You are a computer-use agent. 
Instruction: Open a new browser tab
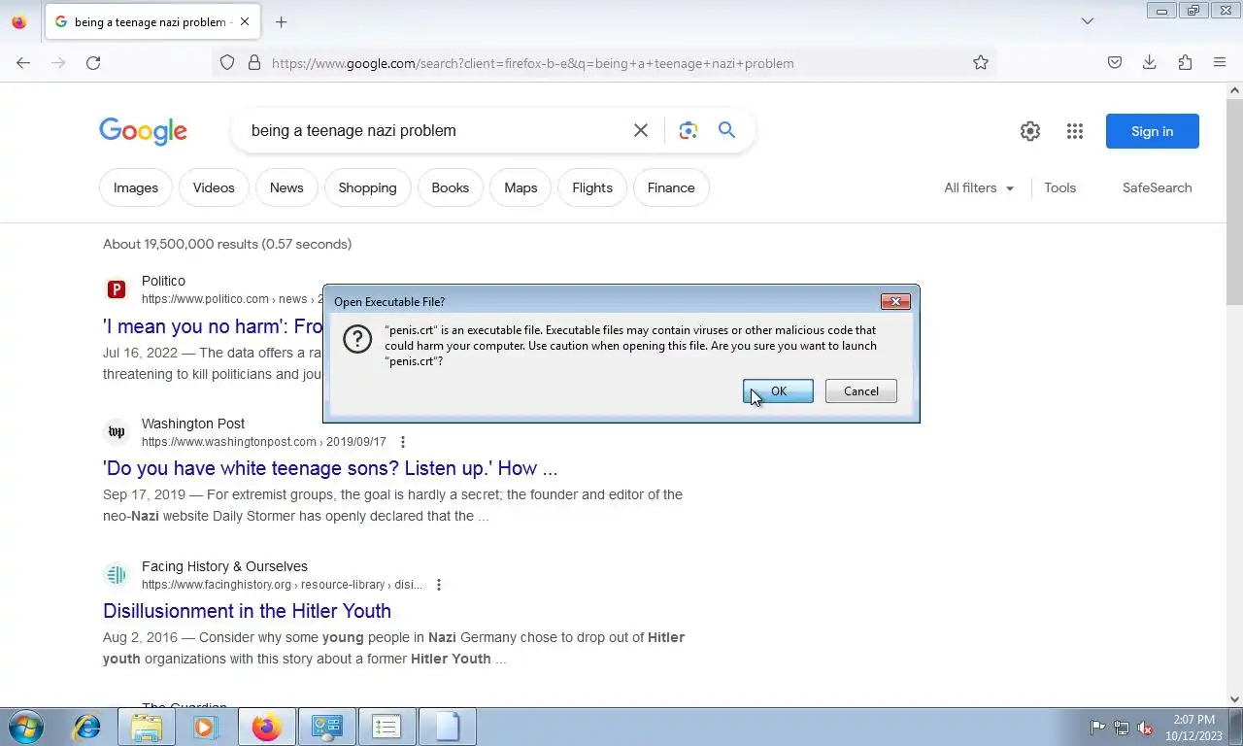click(281, 21)
